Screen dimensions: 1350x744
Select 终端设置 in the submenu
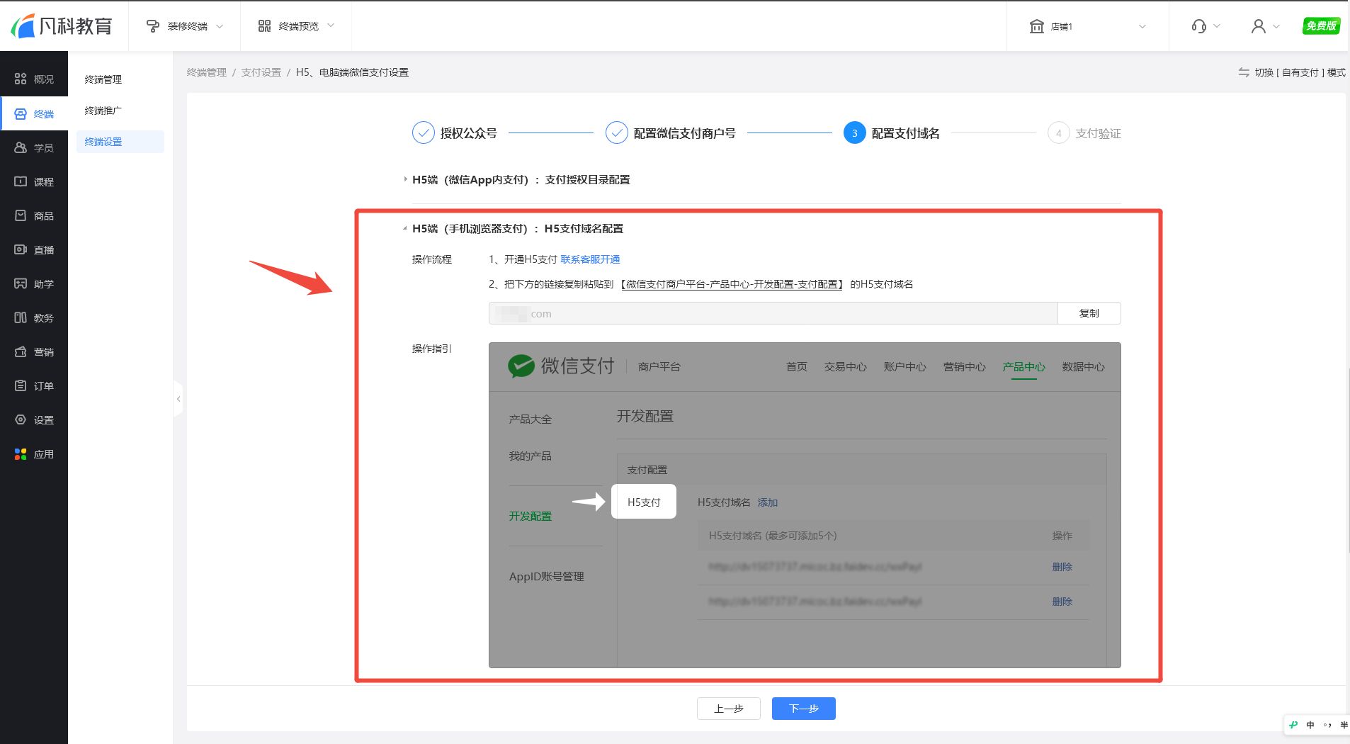click(120, 142)
